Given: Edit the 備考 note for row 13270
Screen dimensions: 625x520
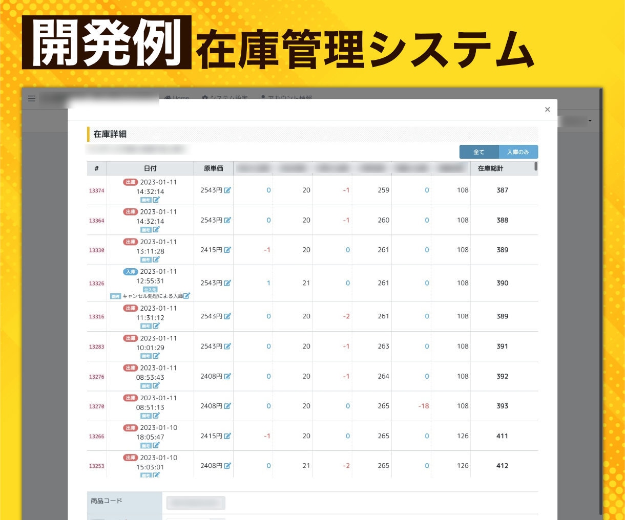Looking at the screenshot, I should tap(156, 416).
